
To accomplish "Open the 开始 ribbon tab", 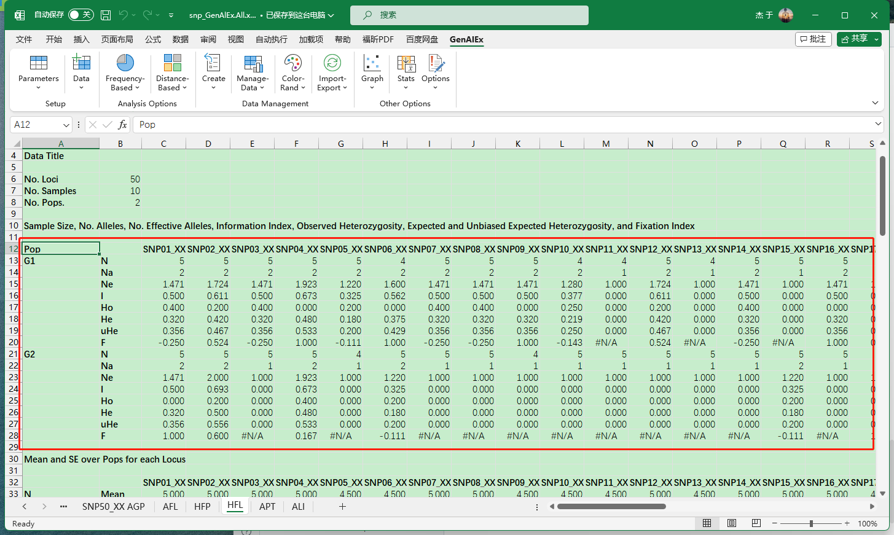I will coord(54,39).
